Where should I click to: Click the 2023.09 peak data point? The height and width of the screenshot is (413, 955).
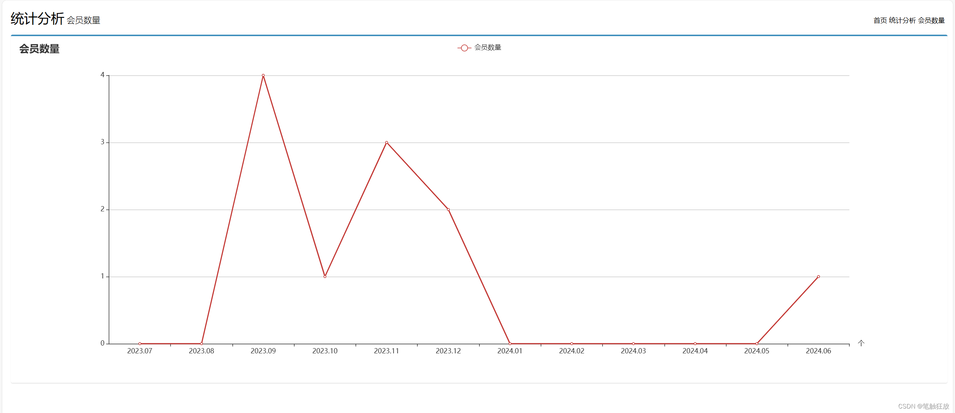tap(263, 75)
